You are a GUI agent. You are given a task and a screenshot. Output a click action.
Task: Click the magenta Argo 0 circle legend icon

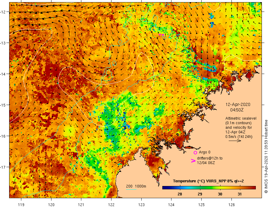click(x=195, y=153)
